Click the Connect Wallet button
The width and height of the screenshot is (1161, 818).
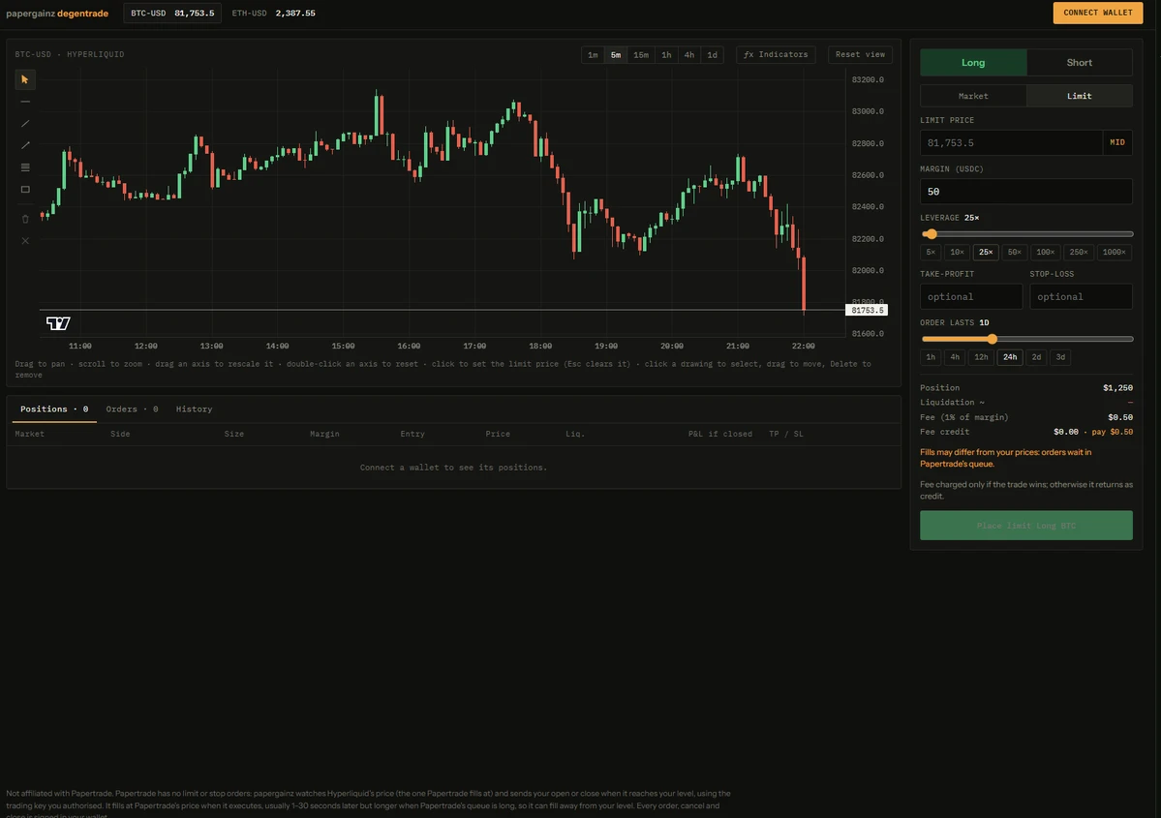click(x=1098, y=13)
